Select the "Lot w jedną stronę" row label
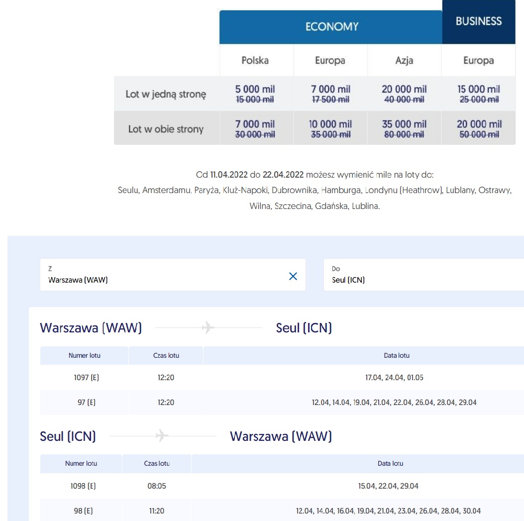 click(166, 94)
